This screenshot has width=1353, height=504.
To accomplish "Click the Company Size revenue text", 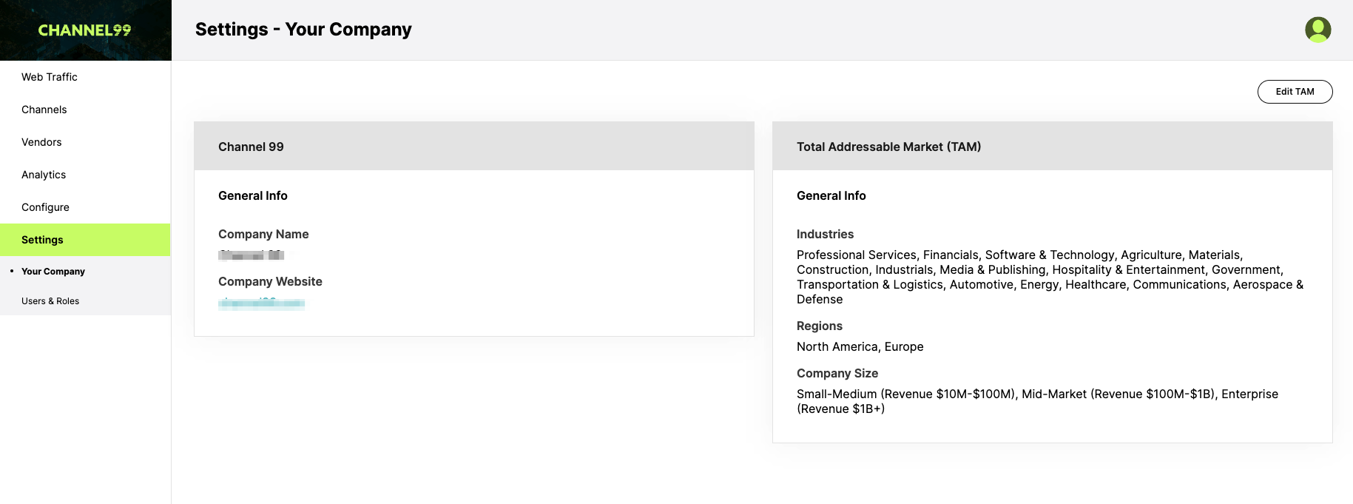I will pos(1037,401).
